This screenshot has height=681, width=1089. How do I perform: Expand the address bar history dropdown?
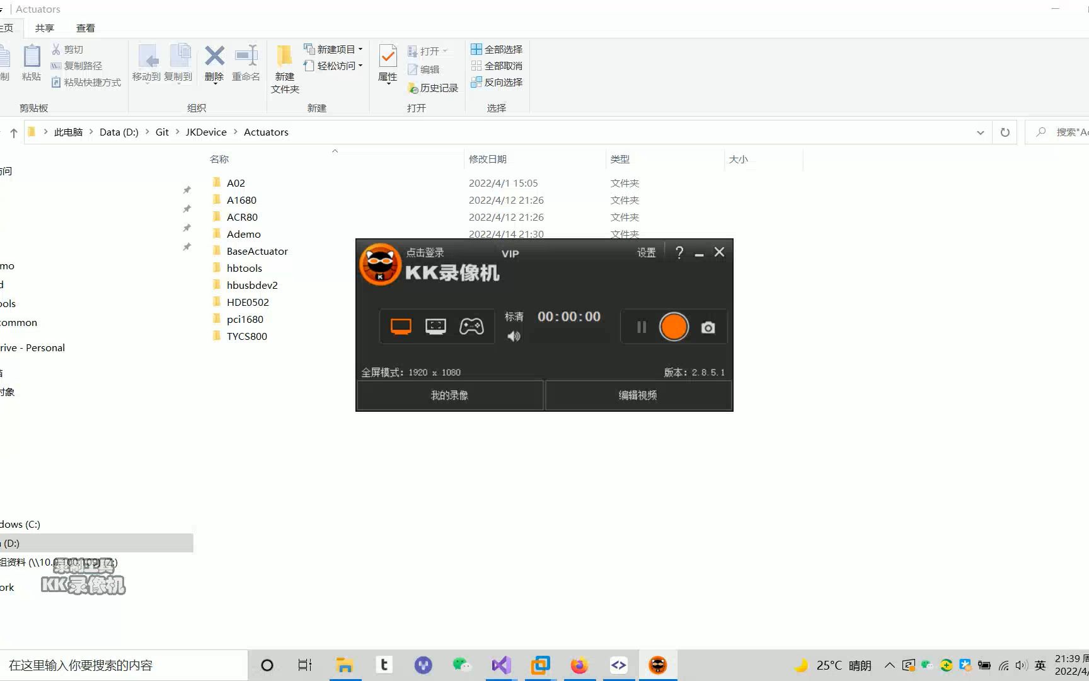coord(981,132)
